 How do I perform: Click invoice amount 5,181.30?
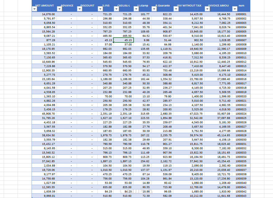218,122
